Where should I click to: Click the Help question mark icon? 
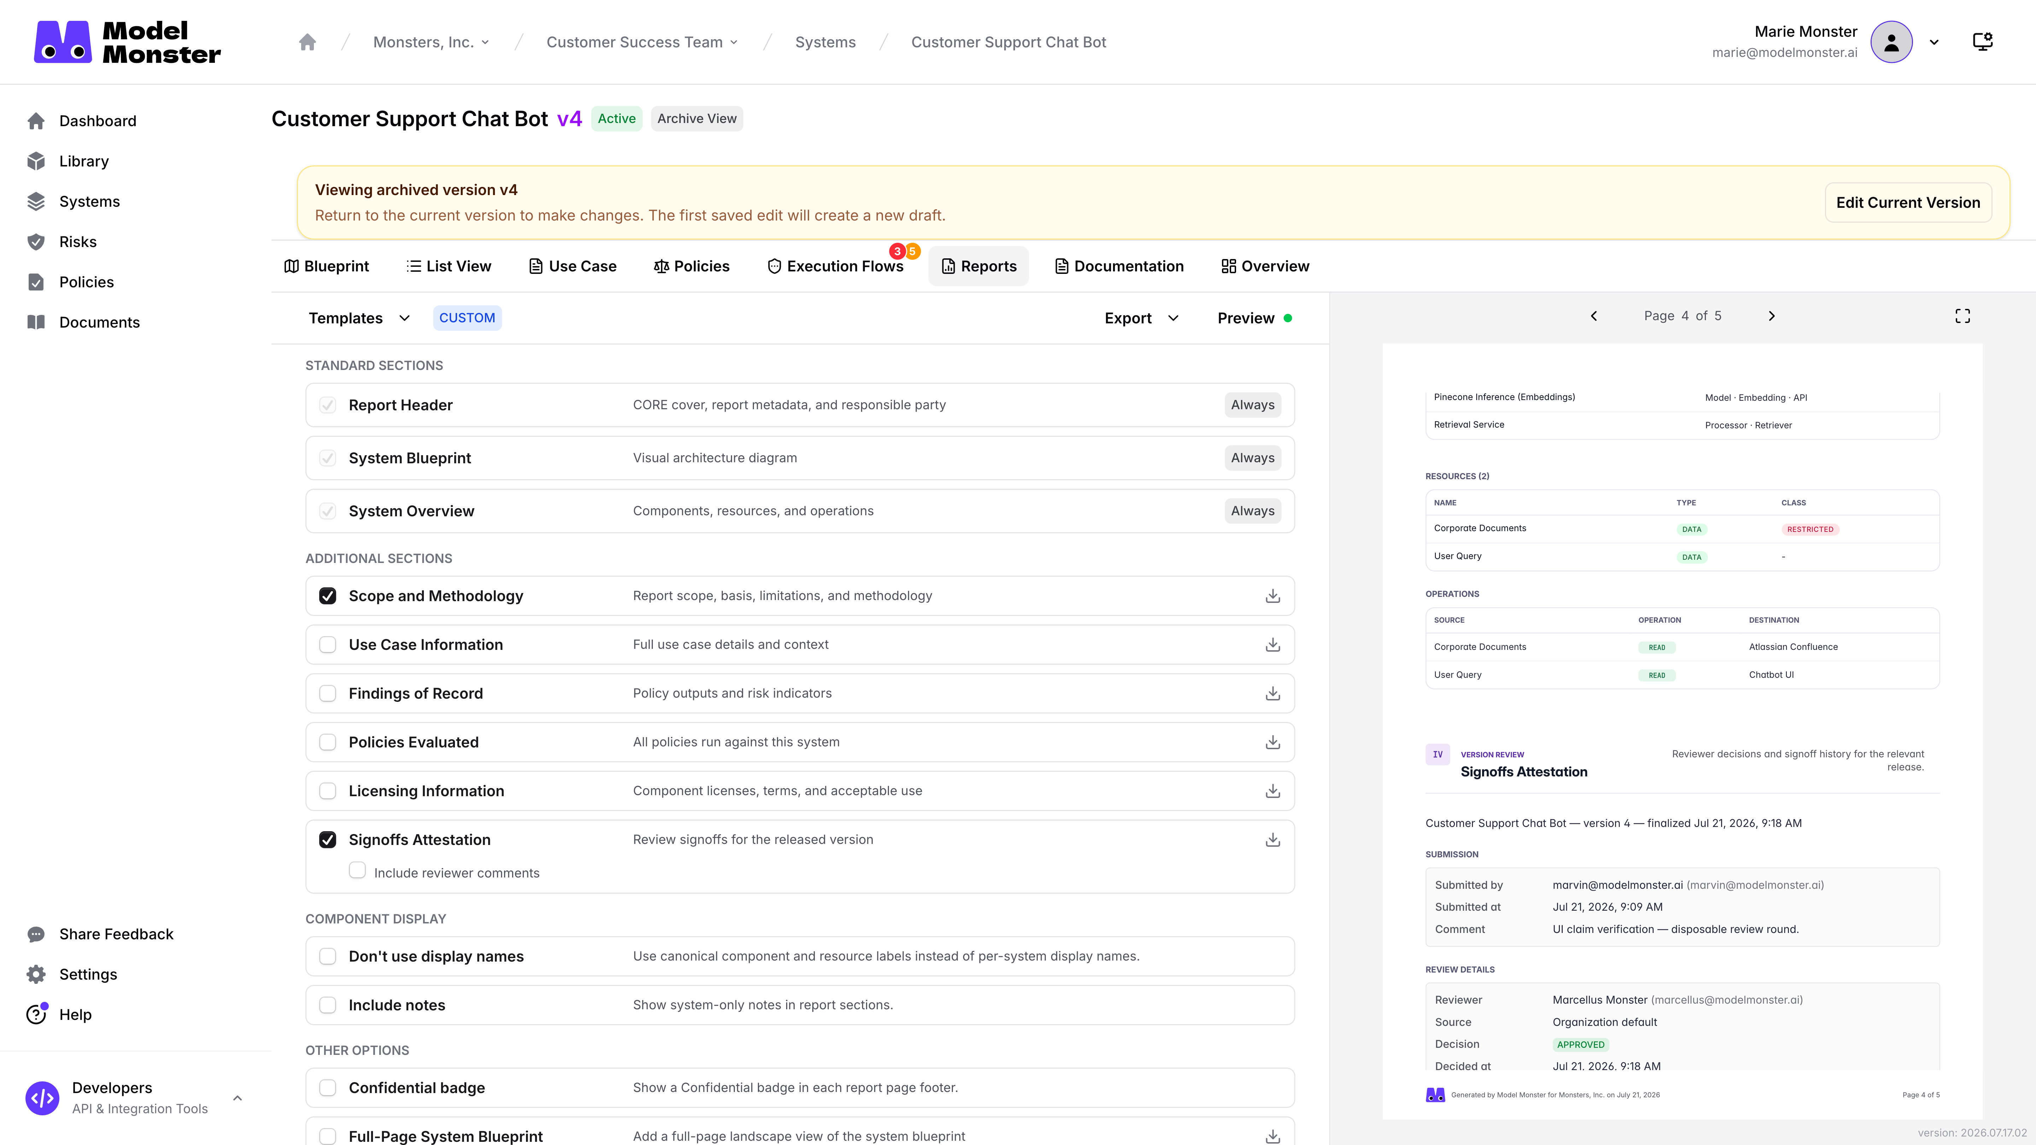[36, 1015]
